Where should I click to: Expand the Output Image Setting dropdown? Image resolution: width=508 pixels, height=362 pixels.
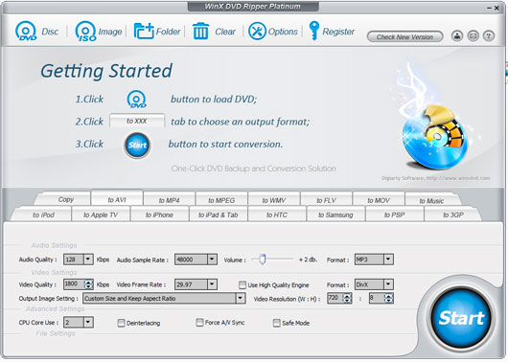pyautogui.click(x=240, y=298)
